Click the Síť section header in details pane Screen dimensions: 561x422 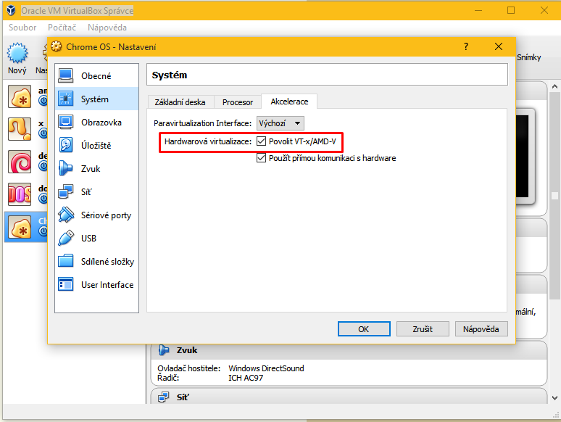[349, 397]
